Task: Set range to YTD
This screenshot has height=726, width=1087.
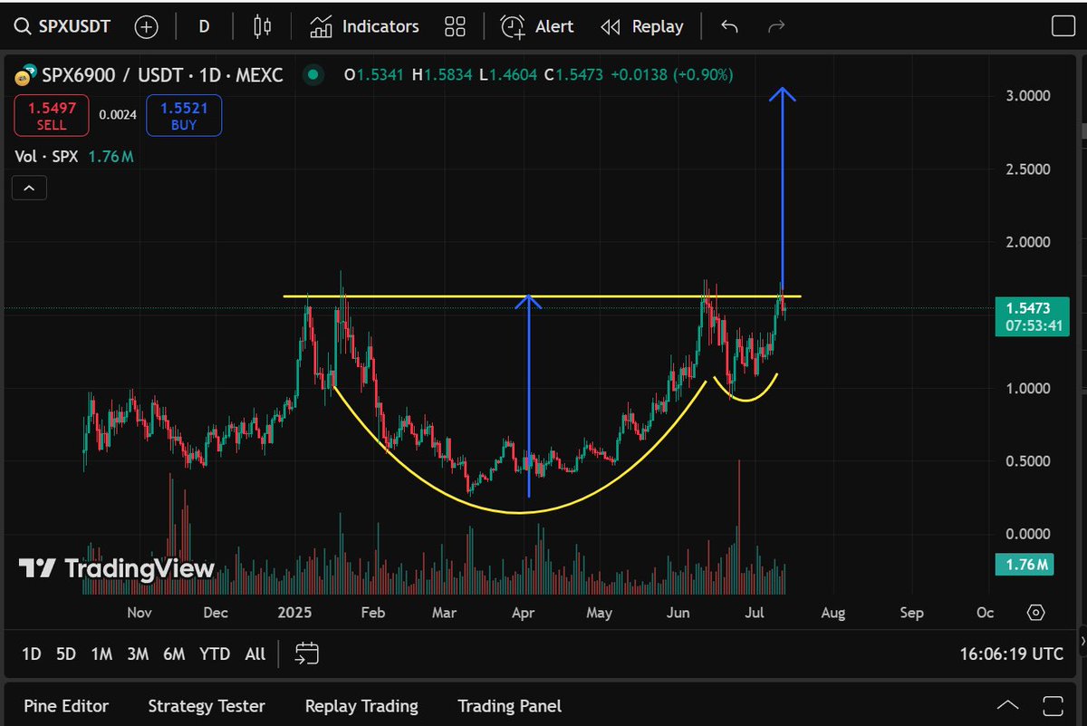Action: click(x=215, y=653)
